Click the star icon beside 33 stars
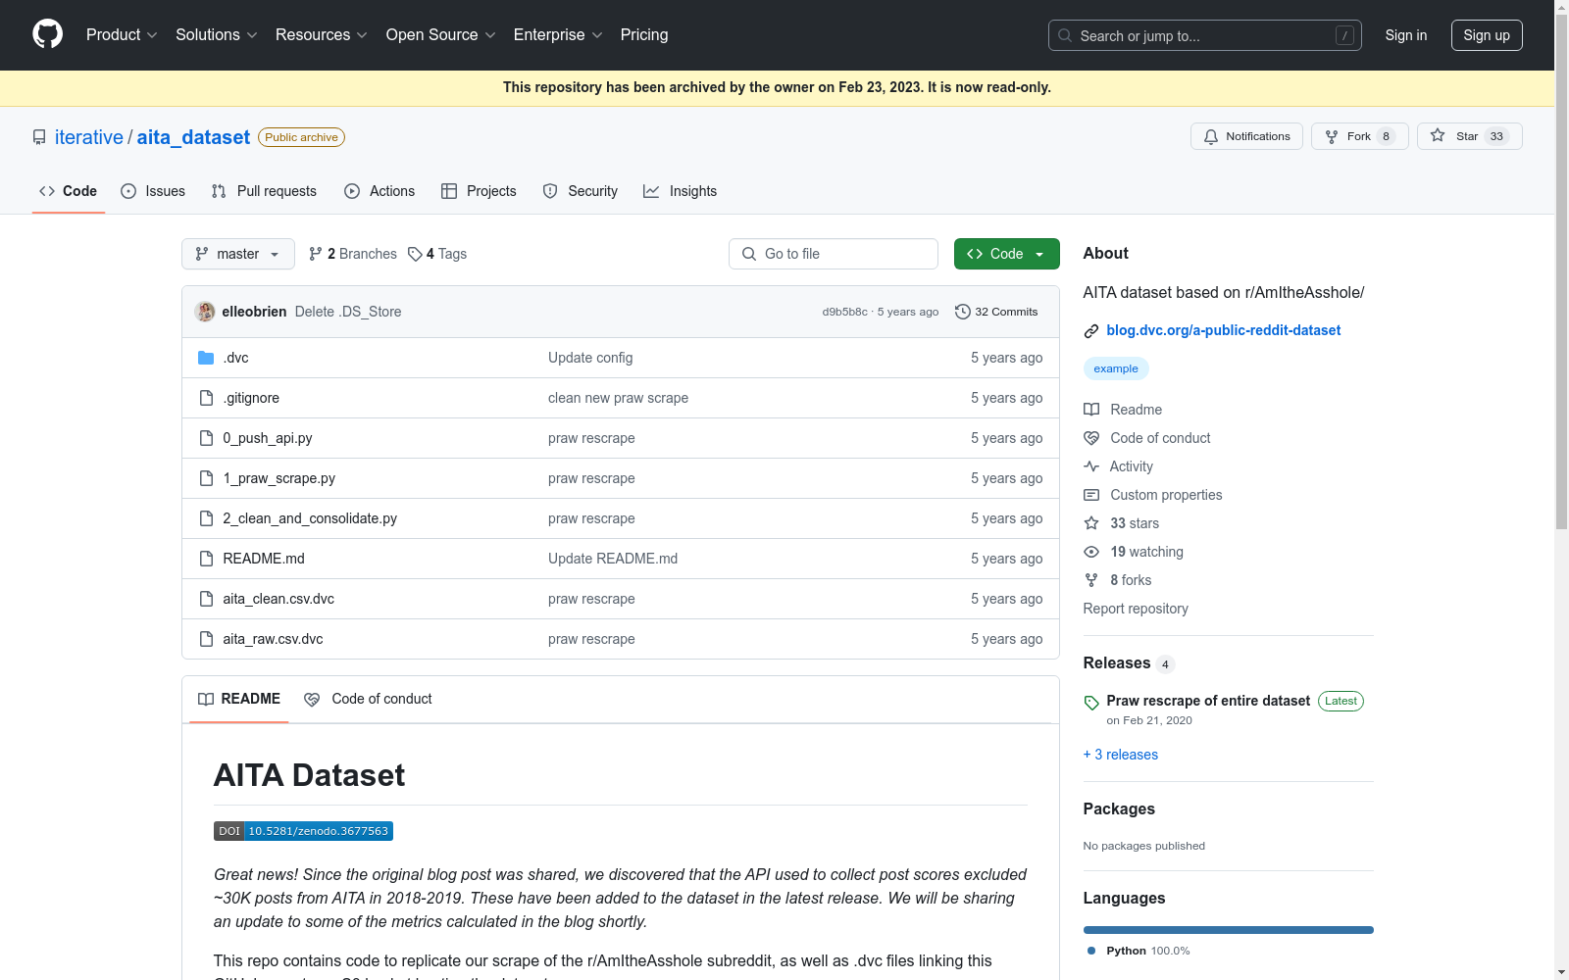This screenshot has height=980, width=1569. tap(1091, 523)
